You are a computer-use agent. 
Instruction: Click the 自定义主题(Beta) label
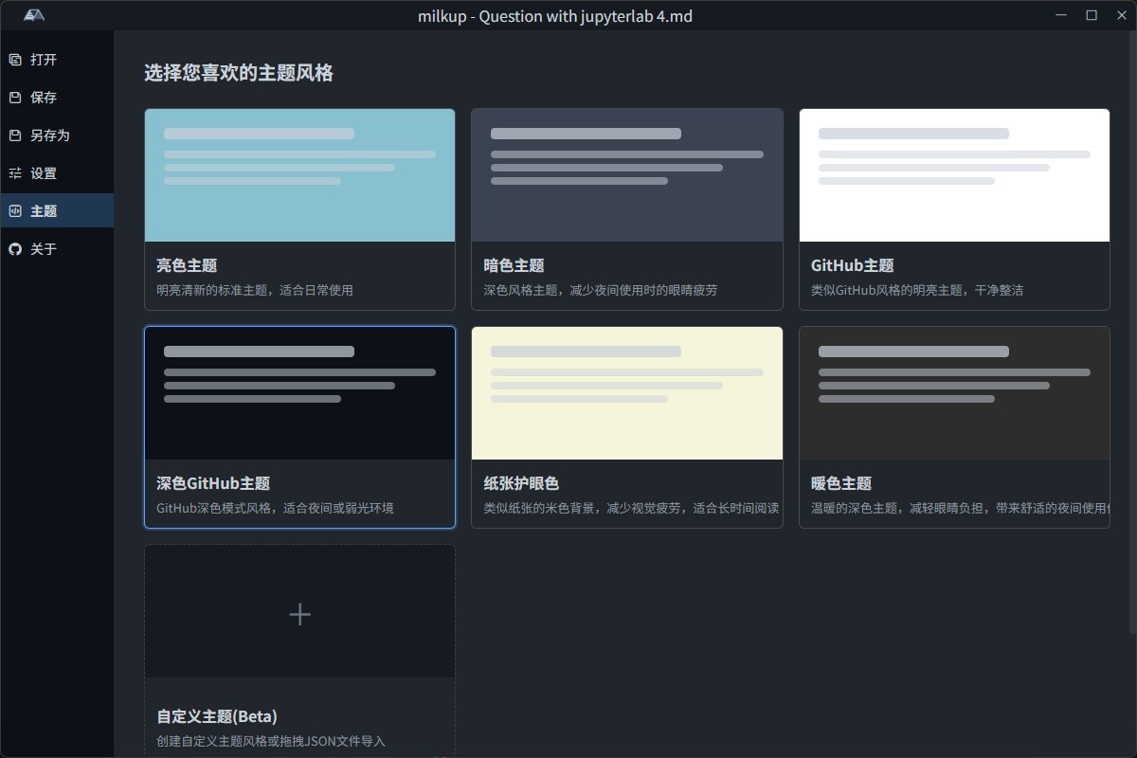217,716
